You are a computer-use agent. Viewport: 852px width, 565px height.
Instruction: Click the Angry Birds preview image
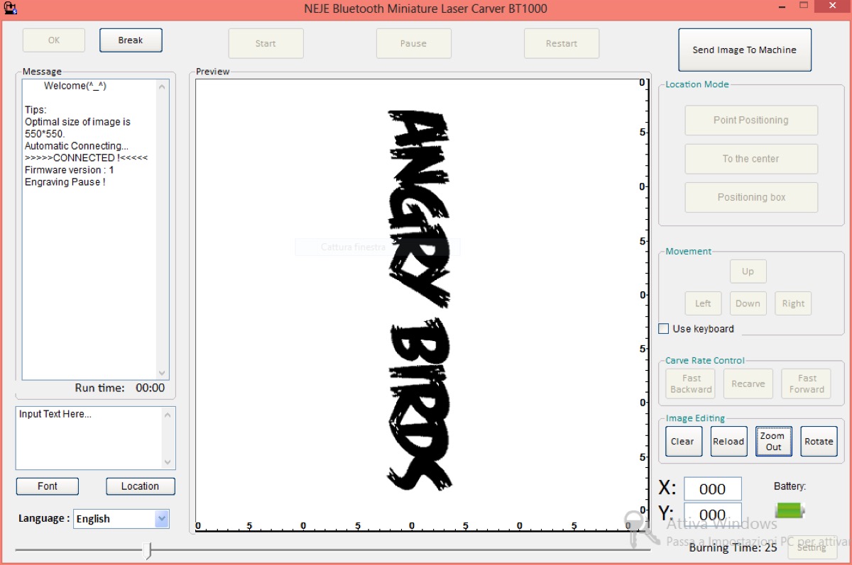pyautogui.click(x=420, y=300)
